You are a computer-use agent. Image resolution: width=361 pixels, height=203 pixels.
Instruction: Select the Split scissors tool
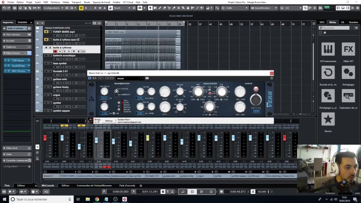tap(169, 8)
